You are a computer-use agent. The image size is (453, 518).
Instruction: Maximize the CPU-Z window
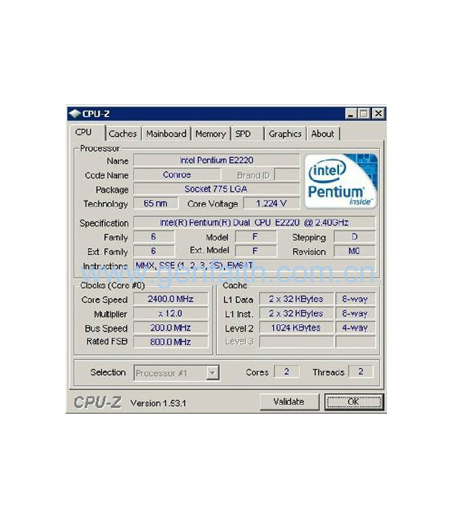[x=364, y=114]
